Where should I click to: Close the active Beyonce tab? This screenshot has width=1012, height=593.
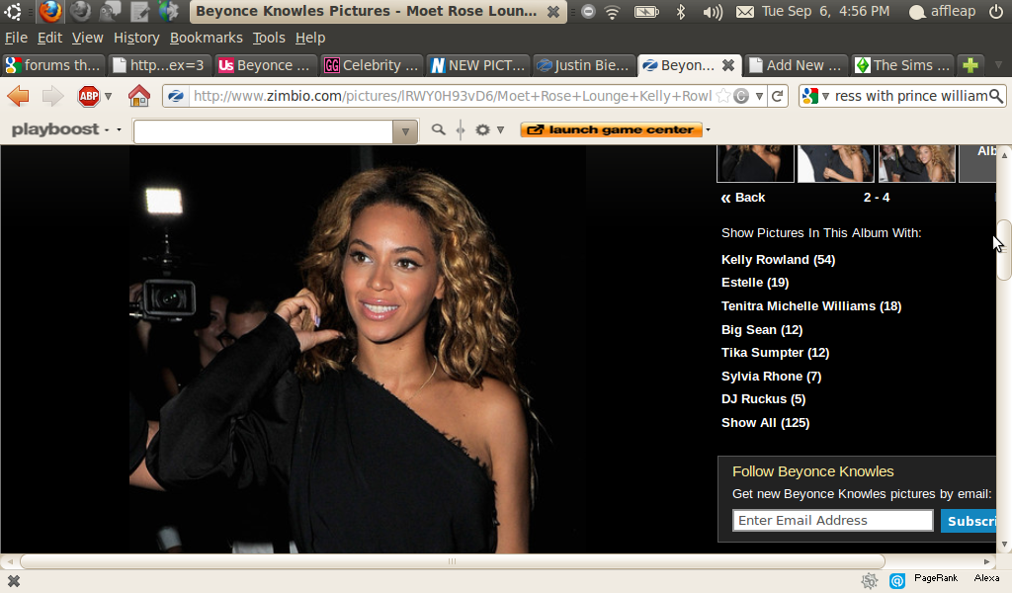coord(728,65)
